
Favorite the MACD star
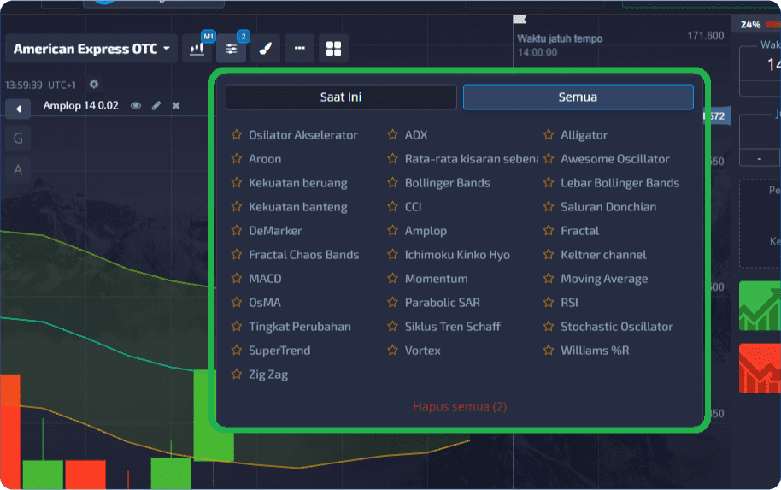pos(237,278)
